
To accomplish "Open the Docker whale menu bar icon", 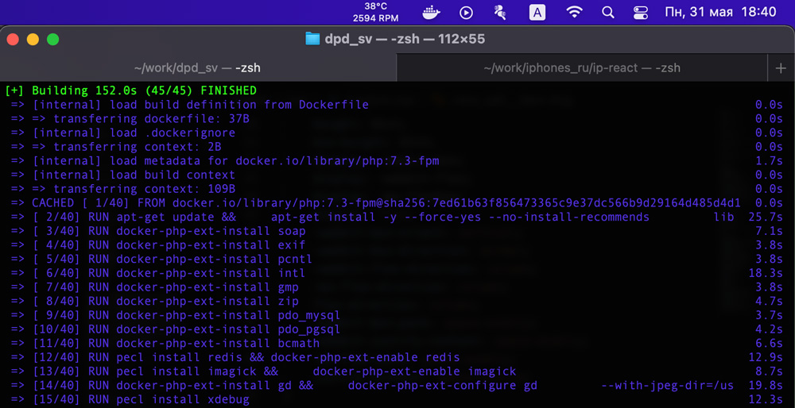I will click(x=431, y=12).
